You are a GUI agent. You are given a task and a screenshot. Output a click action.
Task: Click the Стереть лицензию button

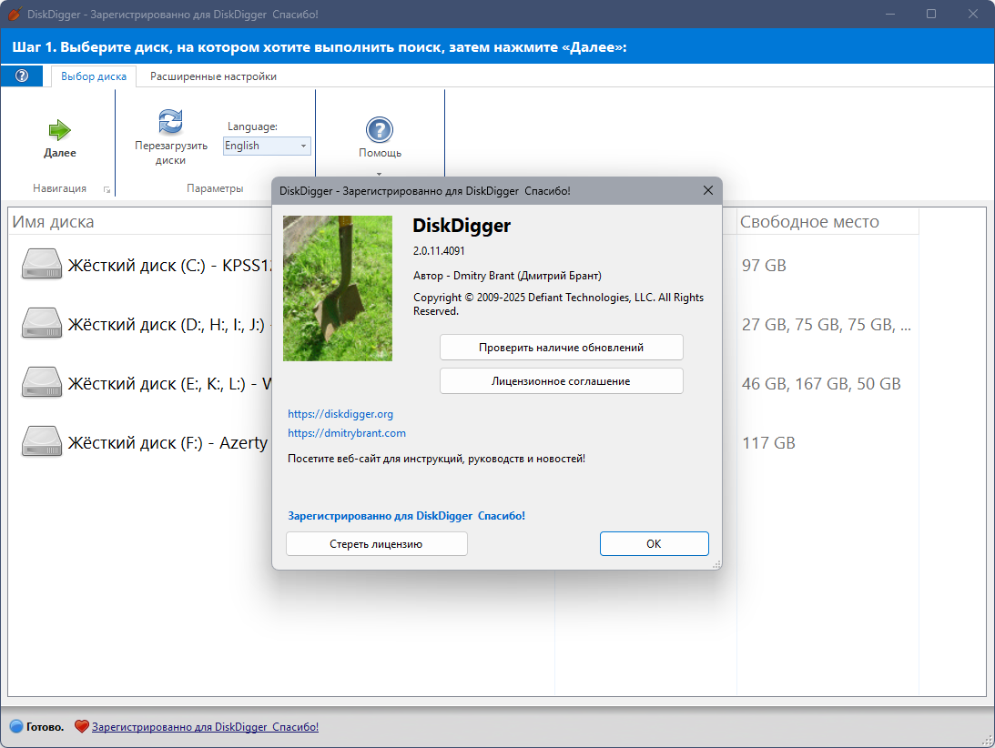377,544
